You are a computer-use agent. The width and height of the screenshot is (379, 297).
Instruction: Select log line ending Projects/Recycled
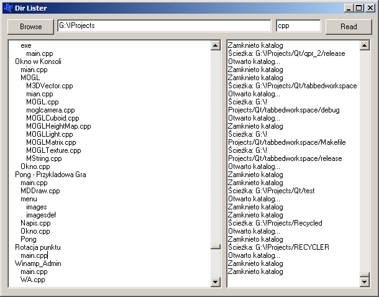275,223
